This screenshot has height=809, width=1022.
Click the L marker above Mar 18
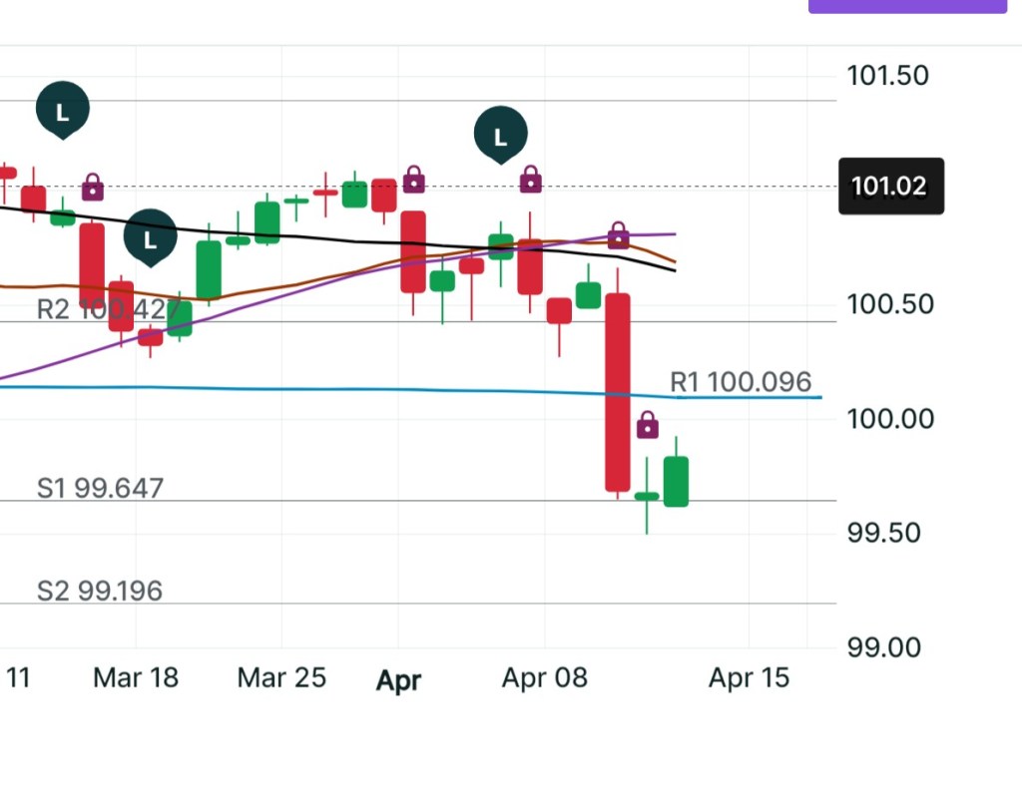[x=150, y=237]
